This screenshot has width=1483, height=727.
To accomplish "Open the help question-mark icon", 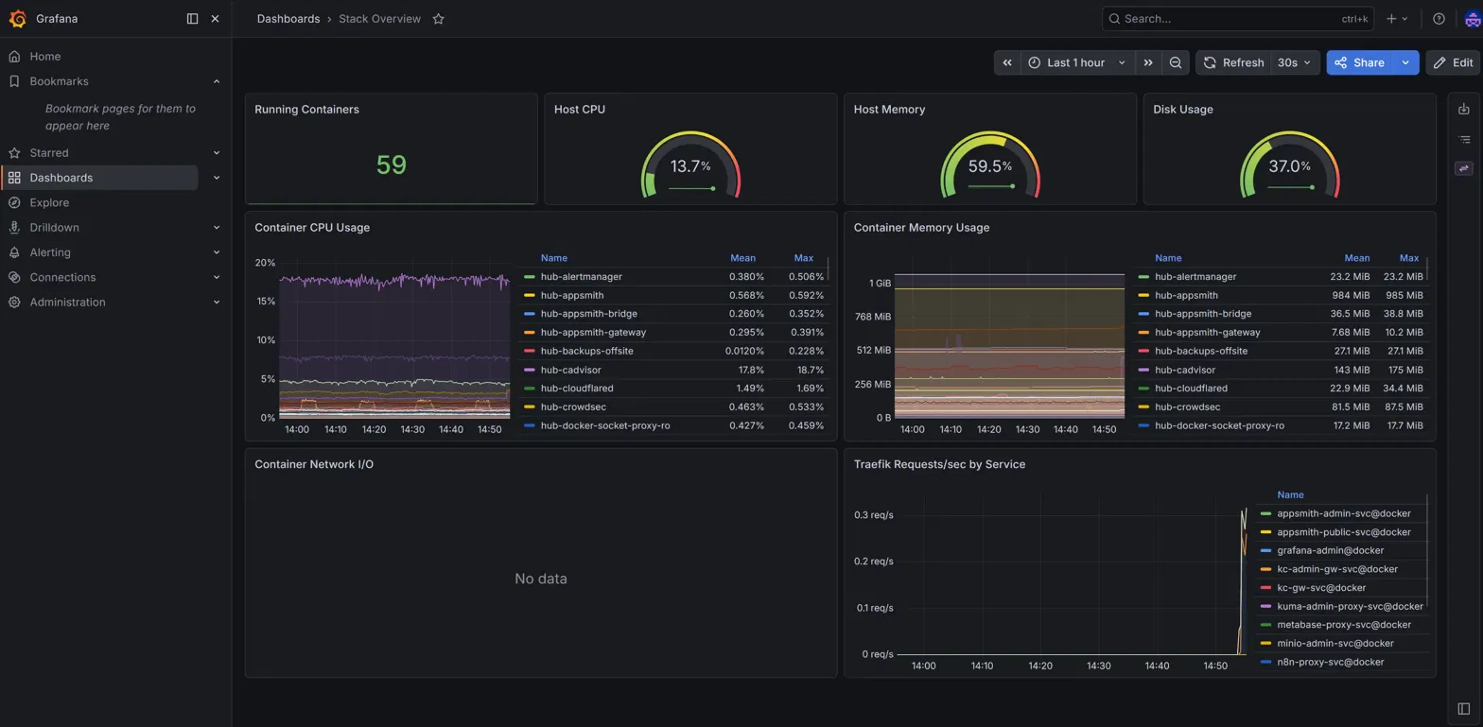I will click(1439, 19).
